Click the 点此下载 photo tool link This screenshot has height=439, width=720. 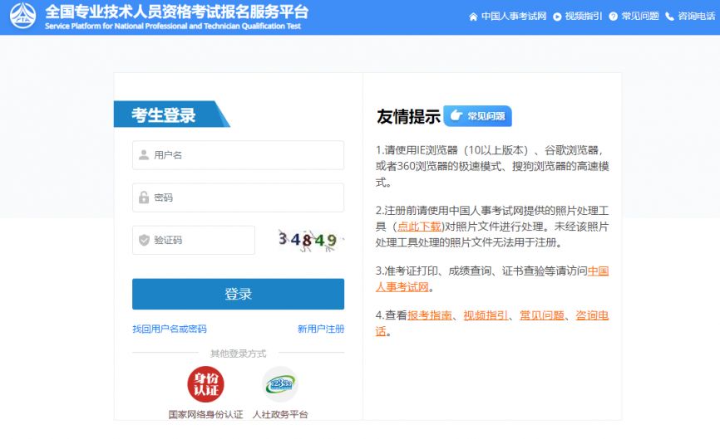[419, 227]
